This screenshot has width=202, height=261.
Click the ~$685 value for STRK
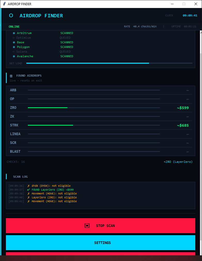(x=183, y=125)
